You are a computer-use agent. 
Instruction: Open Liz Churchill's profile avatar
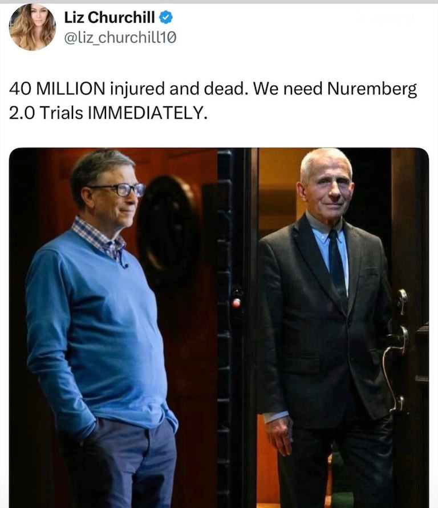point(32,27)
